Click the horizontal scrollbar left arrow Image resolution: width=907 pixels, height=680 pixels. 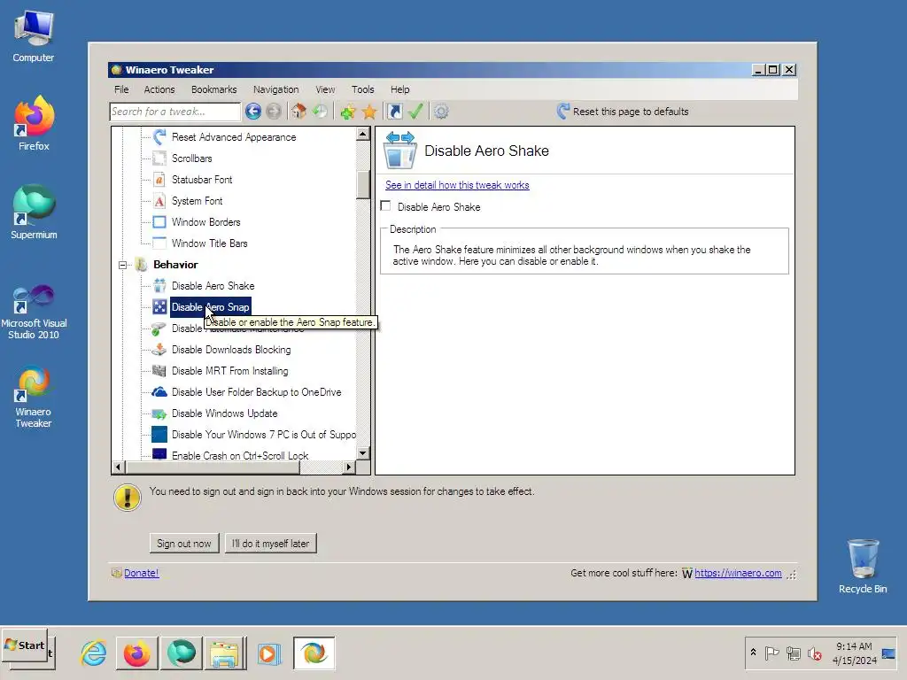(x=118, y=467)
